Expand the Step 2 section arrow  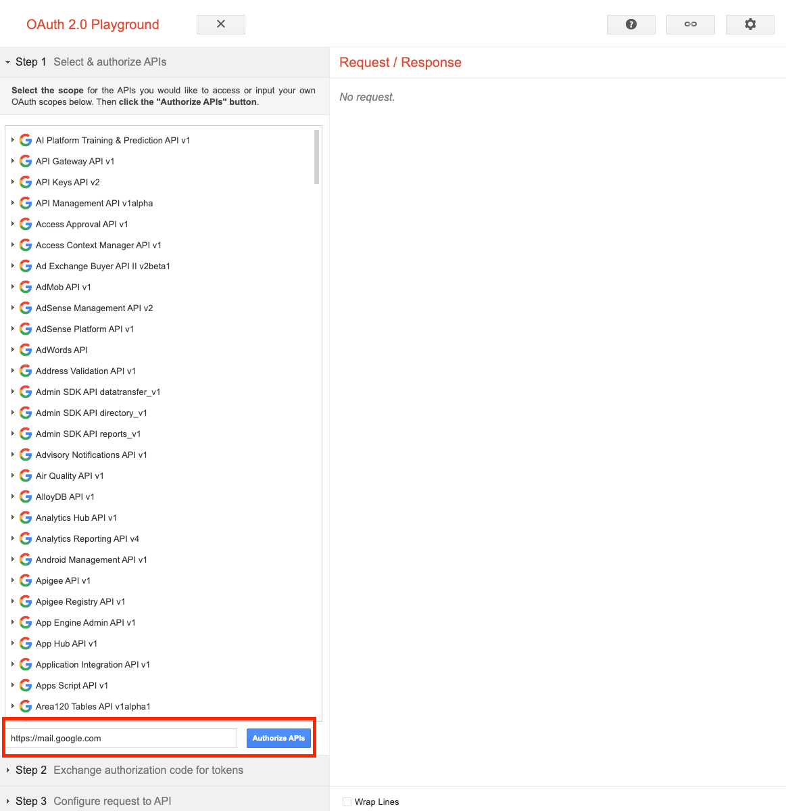click(7, 770)
